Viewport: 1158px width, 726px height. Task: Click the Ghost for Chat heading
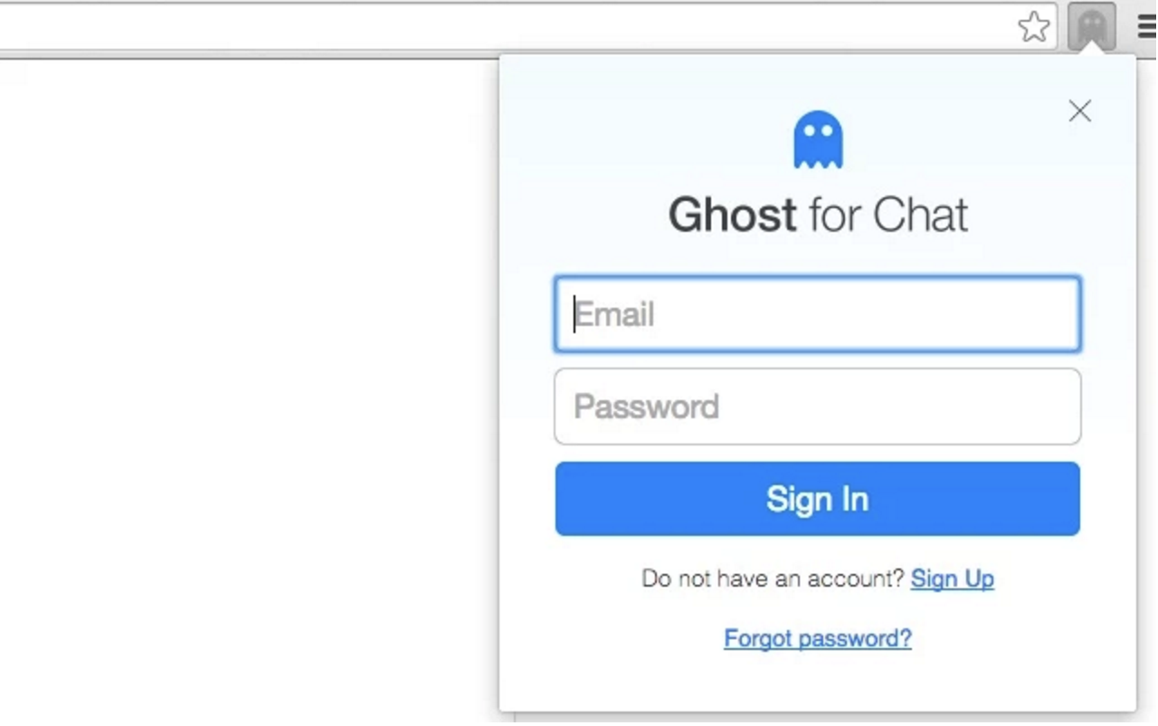[x=818, y=215]
